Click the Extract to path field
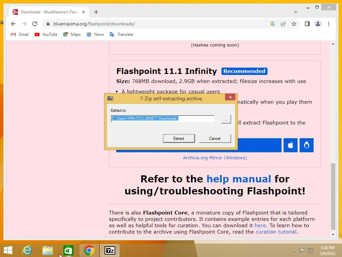The height and width of the screenshot is (257, 342). point(163,119)
